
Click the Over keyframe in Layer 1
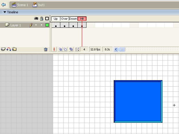click(x=64, y=25)
